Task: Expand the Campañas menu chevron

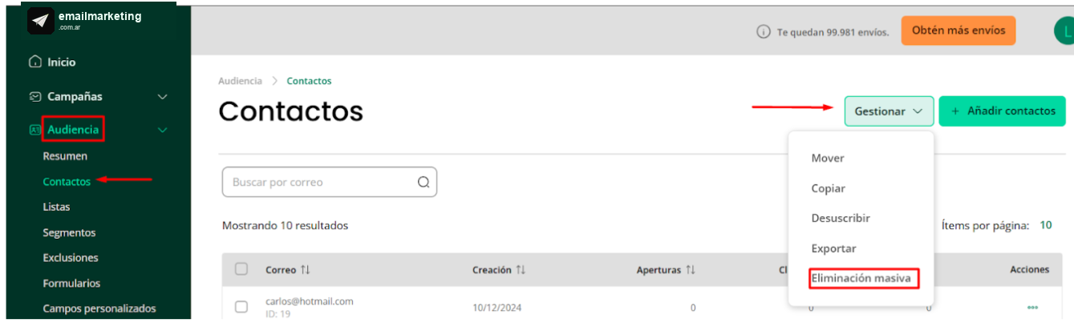Action: coord(163,97)
